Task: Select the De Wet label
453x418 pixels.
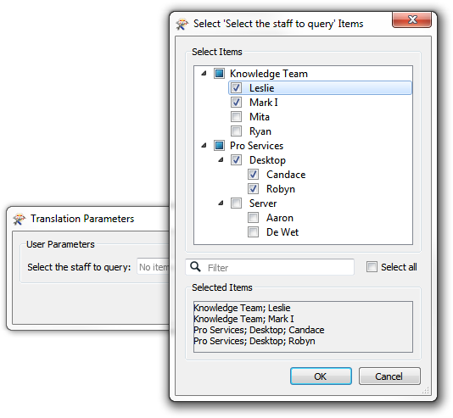Action: pyautogui.click(x=282, y=232)
